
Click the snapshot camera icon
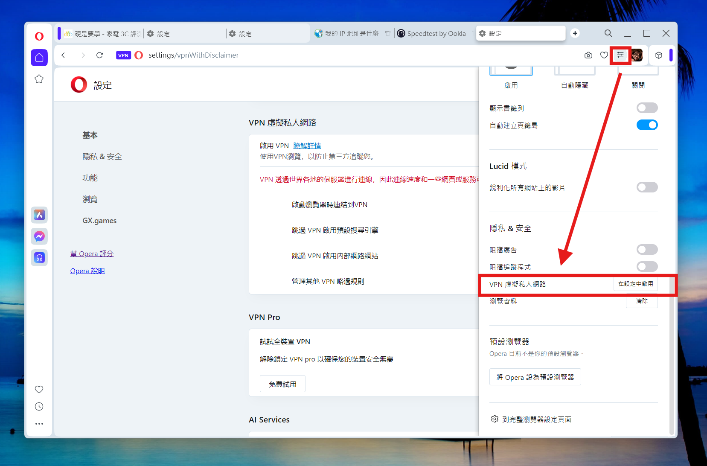click(588, 55)
